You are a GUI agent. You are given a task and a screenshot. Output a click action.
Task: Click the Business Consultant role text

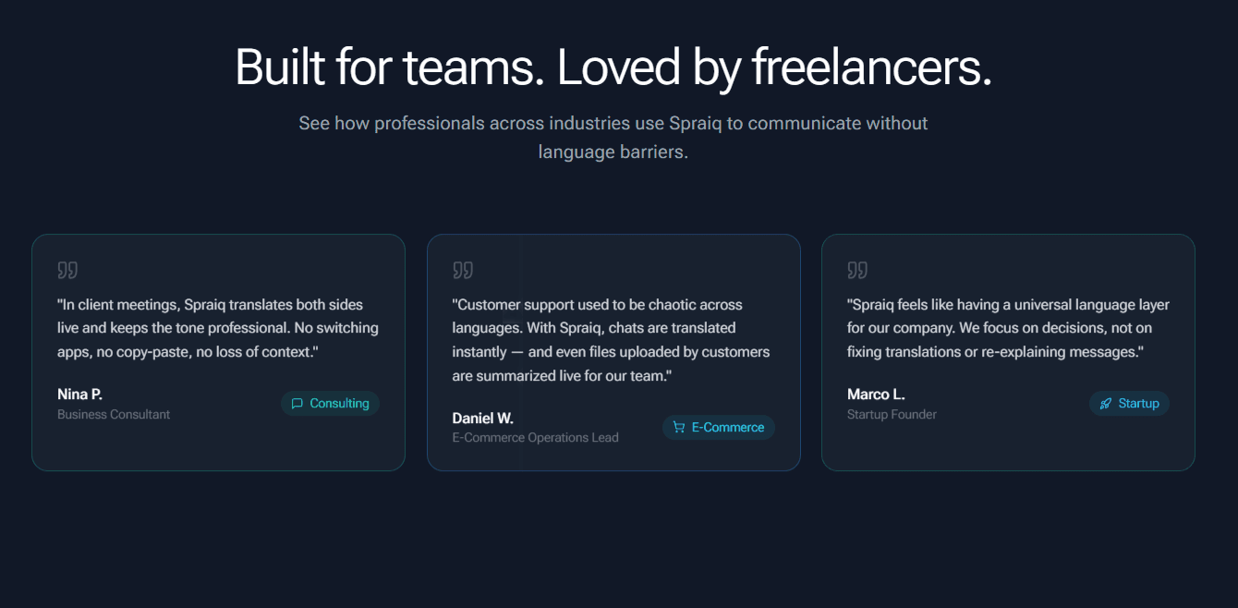click(114, 414)
